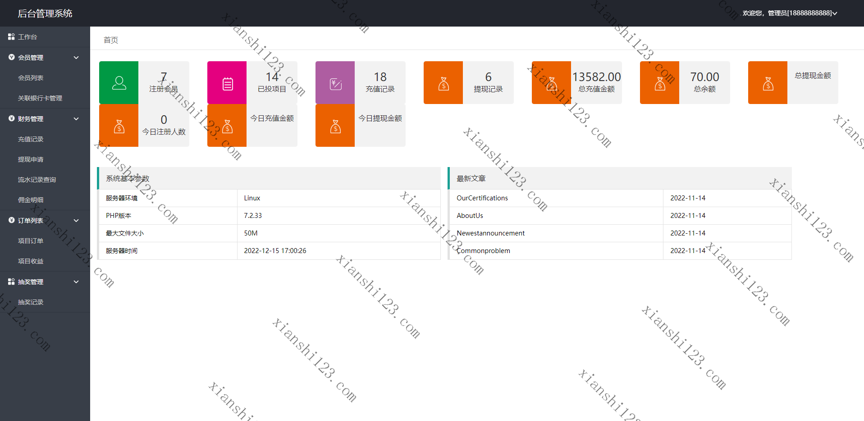Image resolution: width=864 pixels, height=421 pixels.
Task: Click the 抽奖管理 sidebar icon
Action: point(11,281)
